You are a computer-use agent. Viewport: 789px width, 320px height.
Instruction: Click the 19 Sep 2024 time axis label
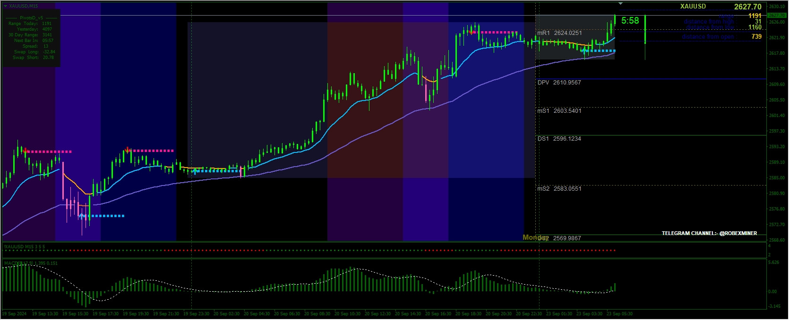point(15,314)
